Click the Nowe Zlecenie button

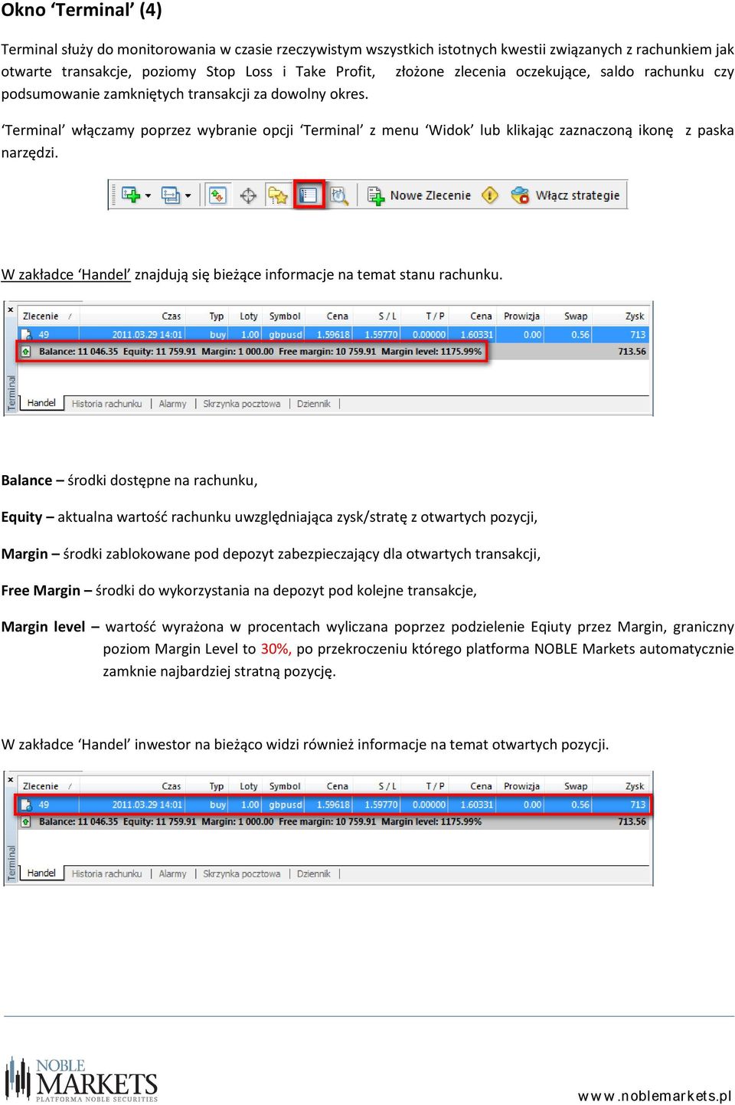(x=419, y=195)
